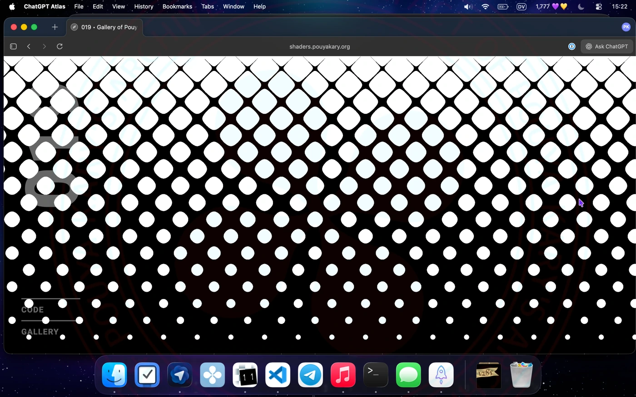
Task: Focus the shaders.pouyakary.org address bar
Action: point(319,46)
